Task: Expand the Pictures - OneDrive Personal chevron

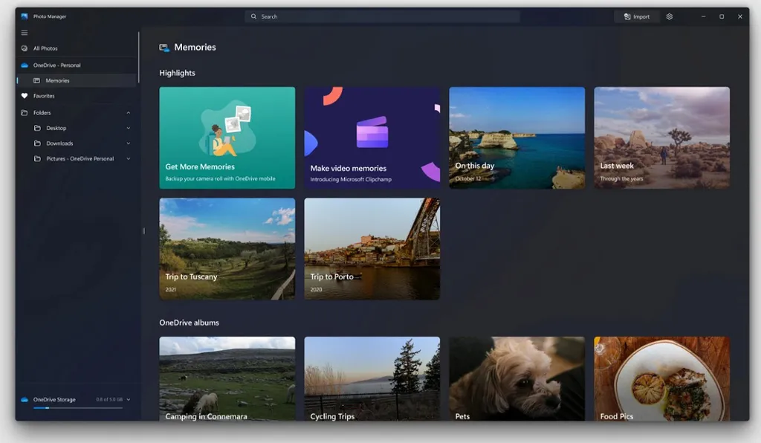Action: pos(128,158)
